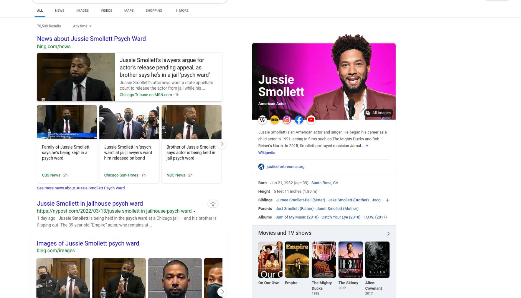This screenshot has height=298, width=521.
Task: Open Jake Smollett (Brother) link
Action: [x=348, y=200]
